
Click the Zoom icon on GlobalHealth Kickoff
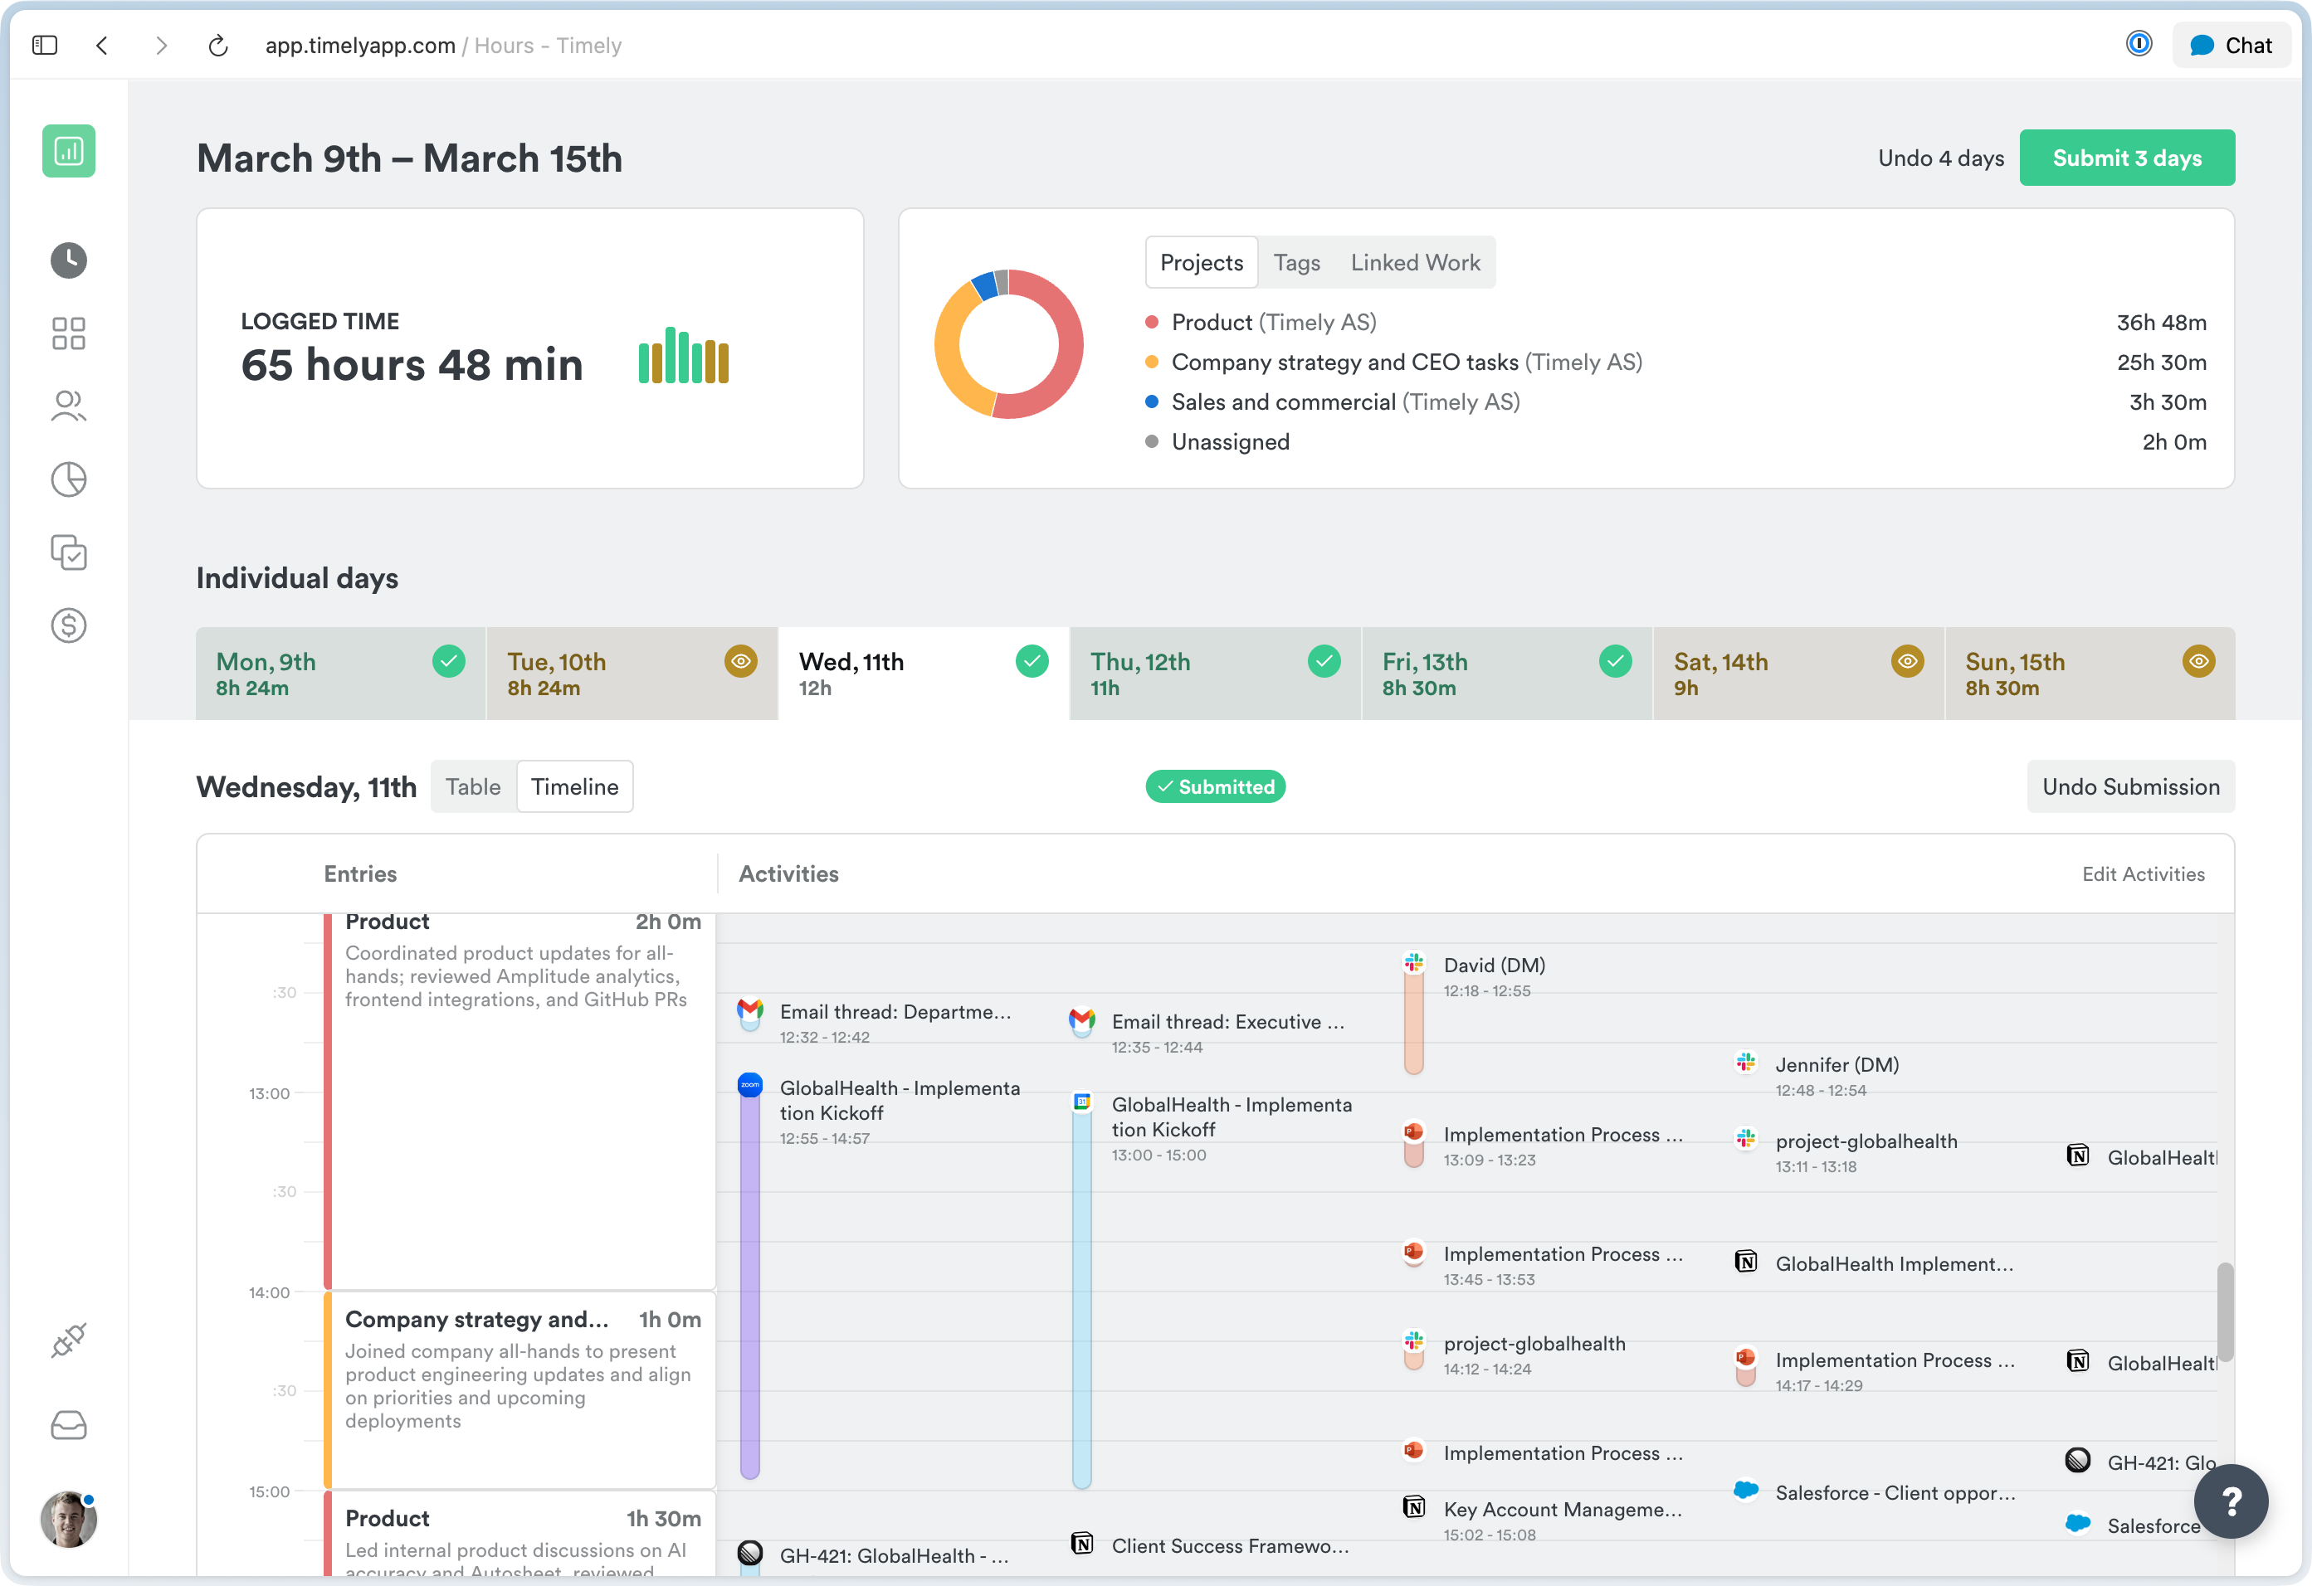[x=750, y=1085]
